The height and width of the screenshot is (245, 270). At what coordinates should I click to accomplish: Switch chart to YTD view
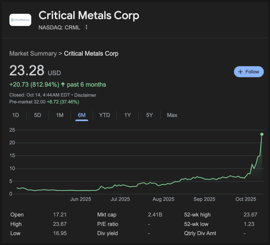pyautogui.click(x=105, y=115)
